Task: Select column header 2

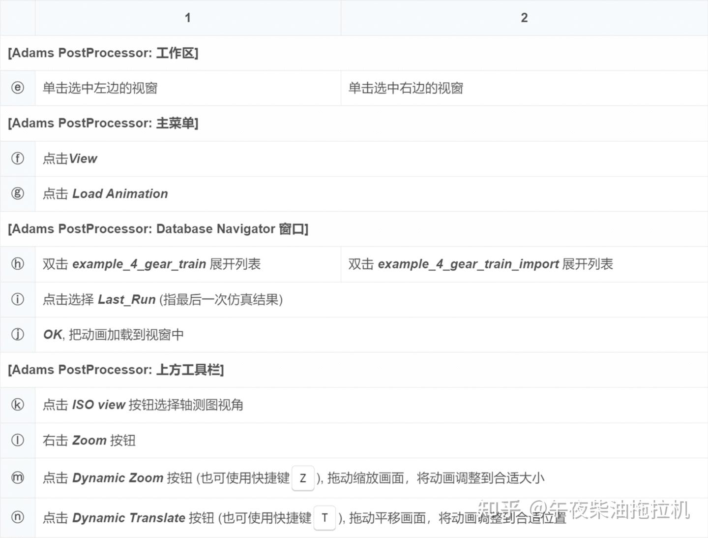Action: 524,17
